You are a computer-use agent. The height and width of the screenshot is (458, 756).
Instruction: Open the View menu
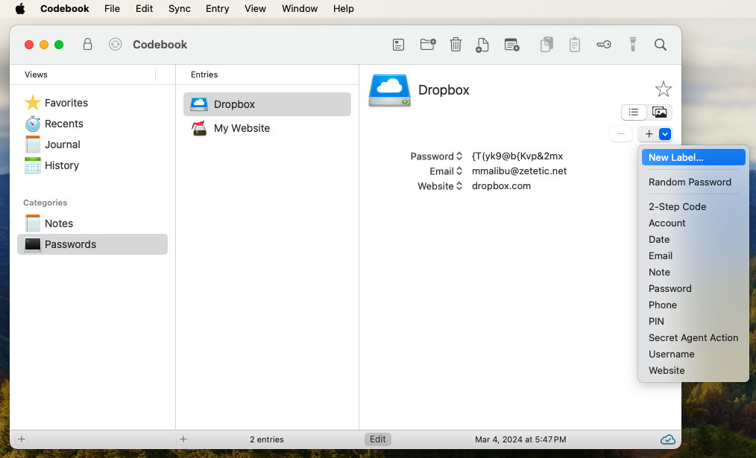tap(255, 9)
